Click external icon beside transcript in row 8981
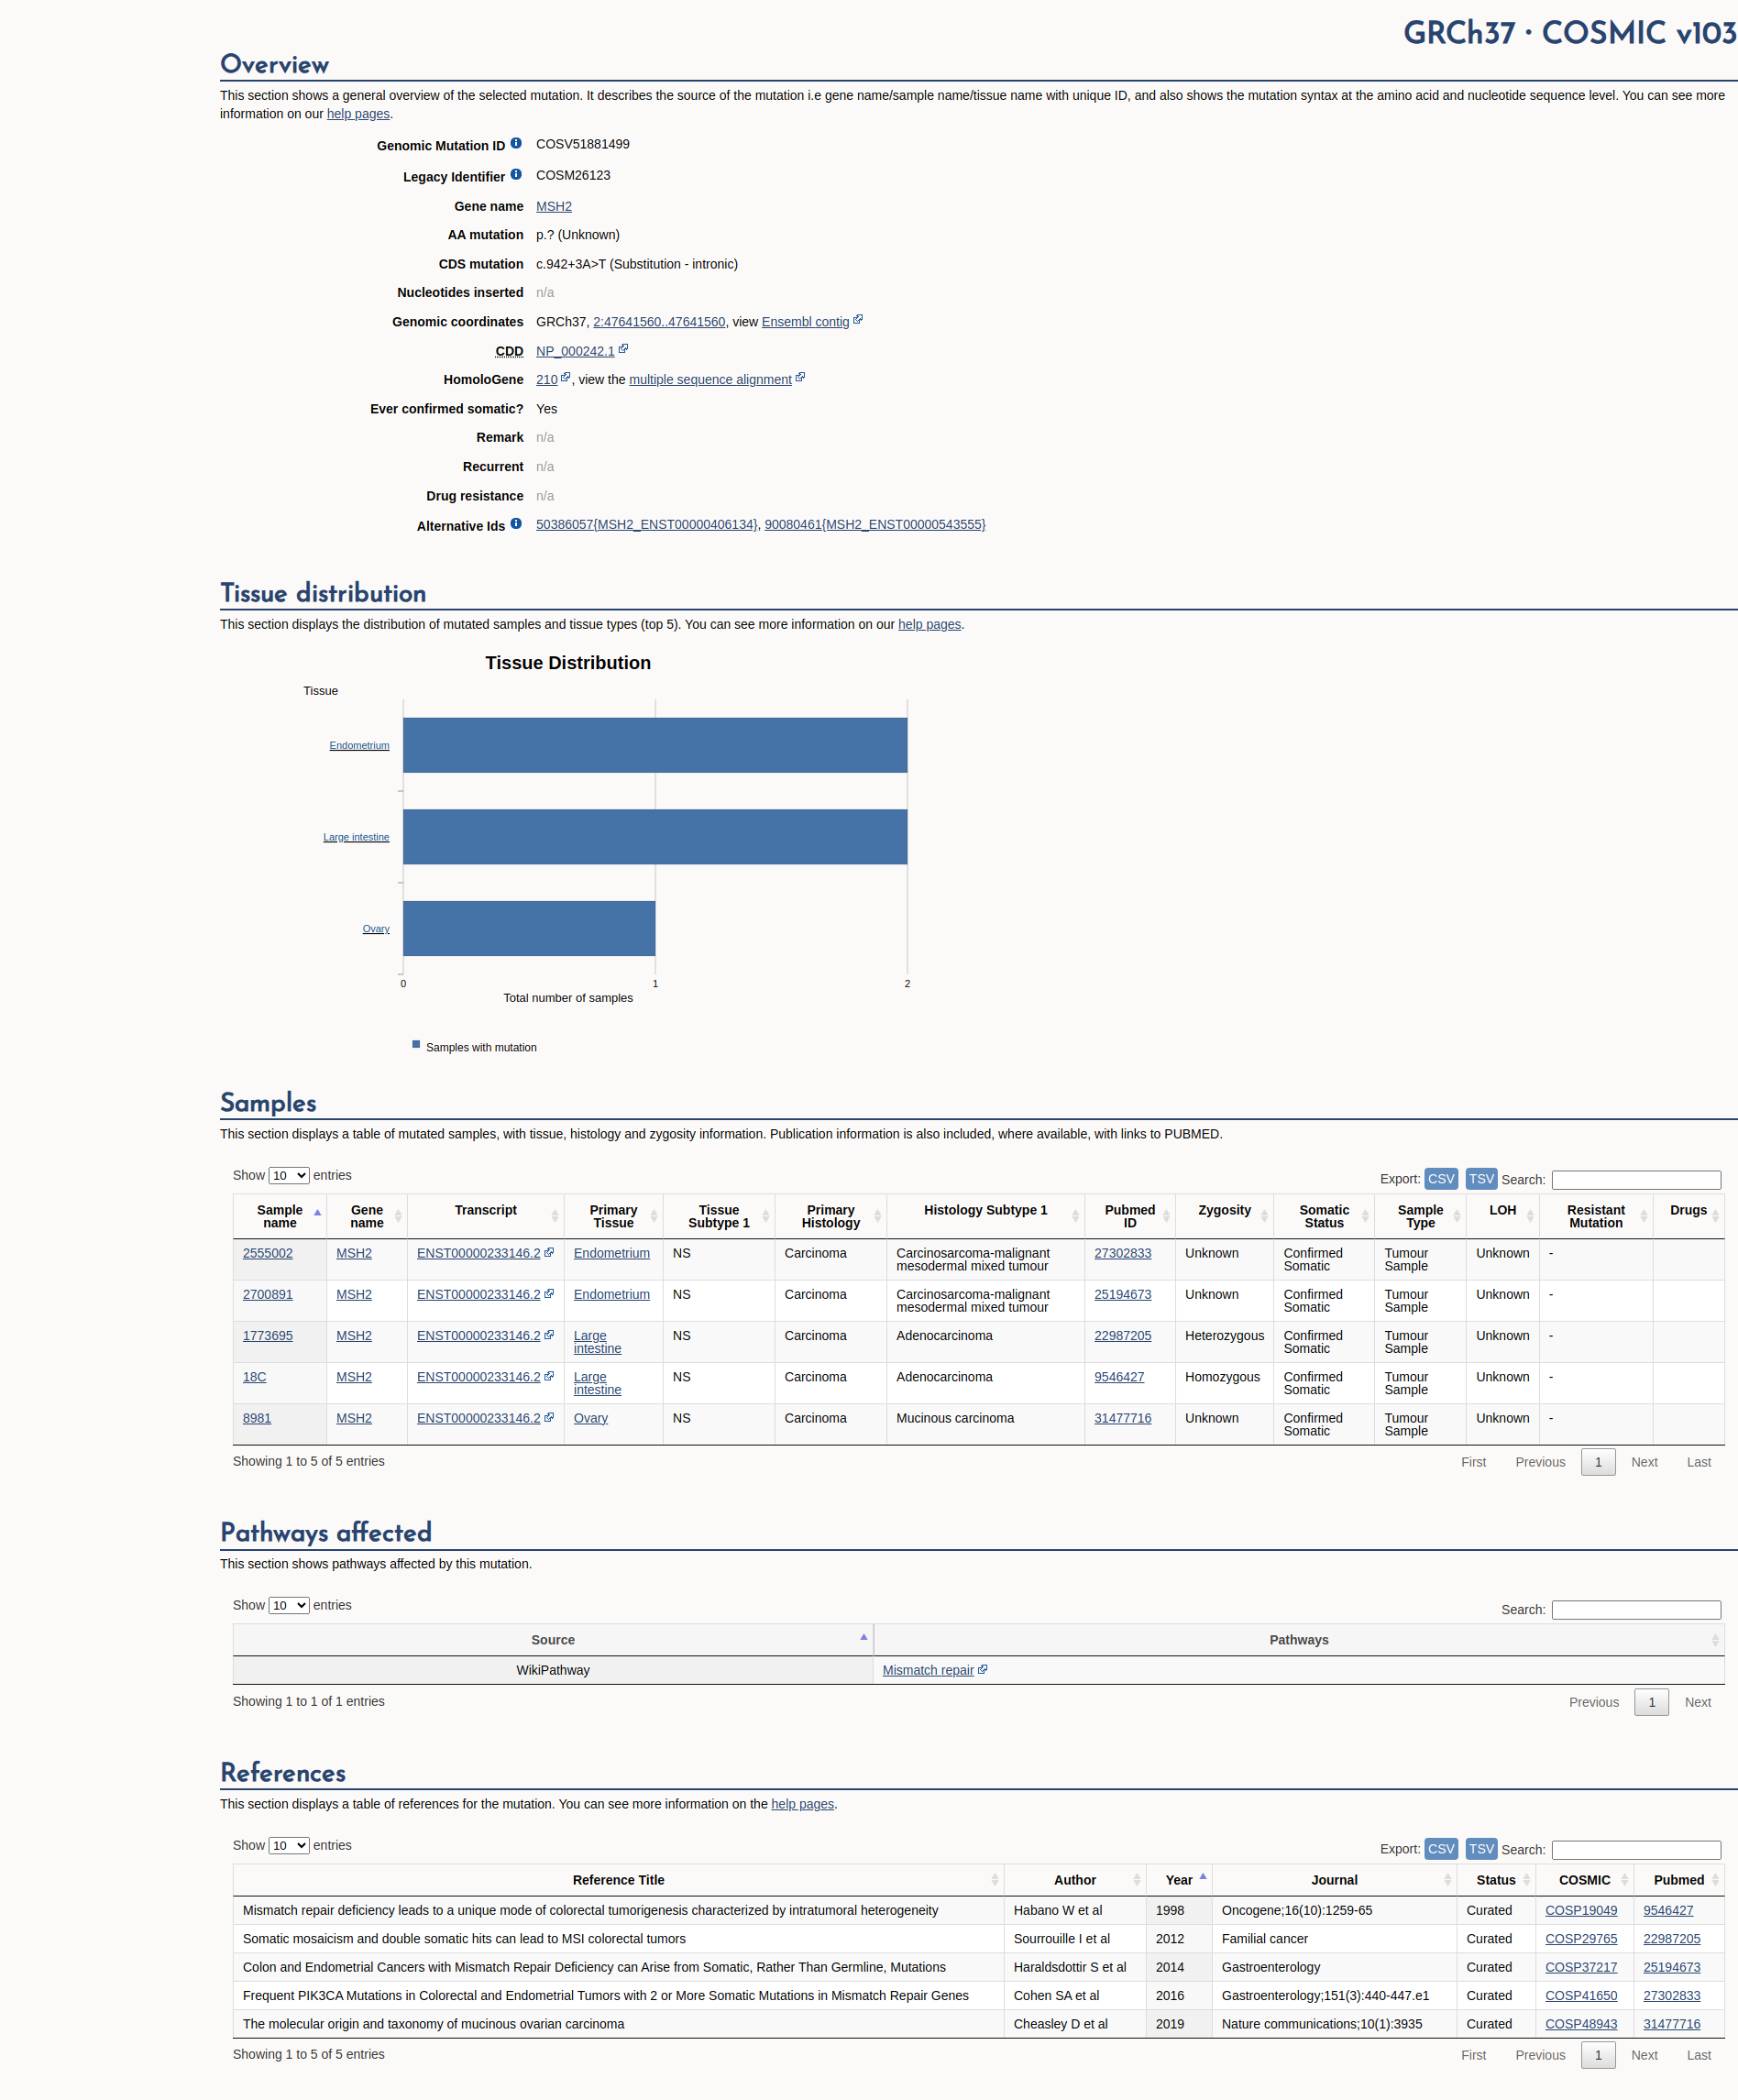 click(549, 1417)
